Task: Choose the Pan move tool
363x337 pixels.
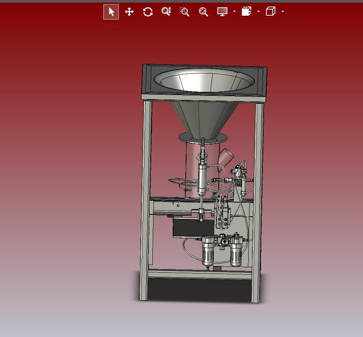Action: point(129,12)
